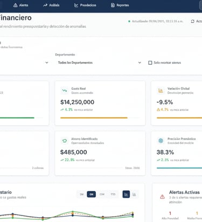This screenshot has width=202, height=222.
Task: Click the Ahorro Identificado piggy bank icon
Action: pos(65,141)
